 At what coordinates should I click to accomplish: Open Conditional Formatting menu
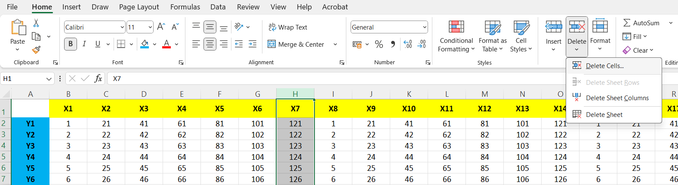[x=456, y=36]
